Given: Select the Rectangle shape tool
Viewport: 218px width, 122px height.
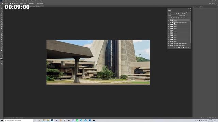Looking at the screenshot, I should coord(2,48).
